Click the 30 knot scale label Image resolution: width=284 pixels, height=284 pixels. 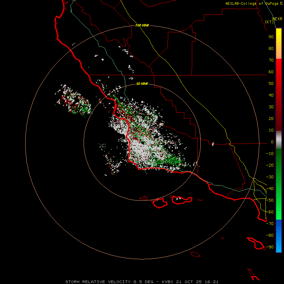(x=271, y=107)
